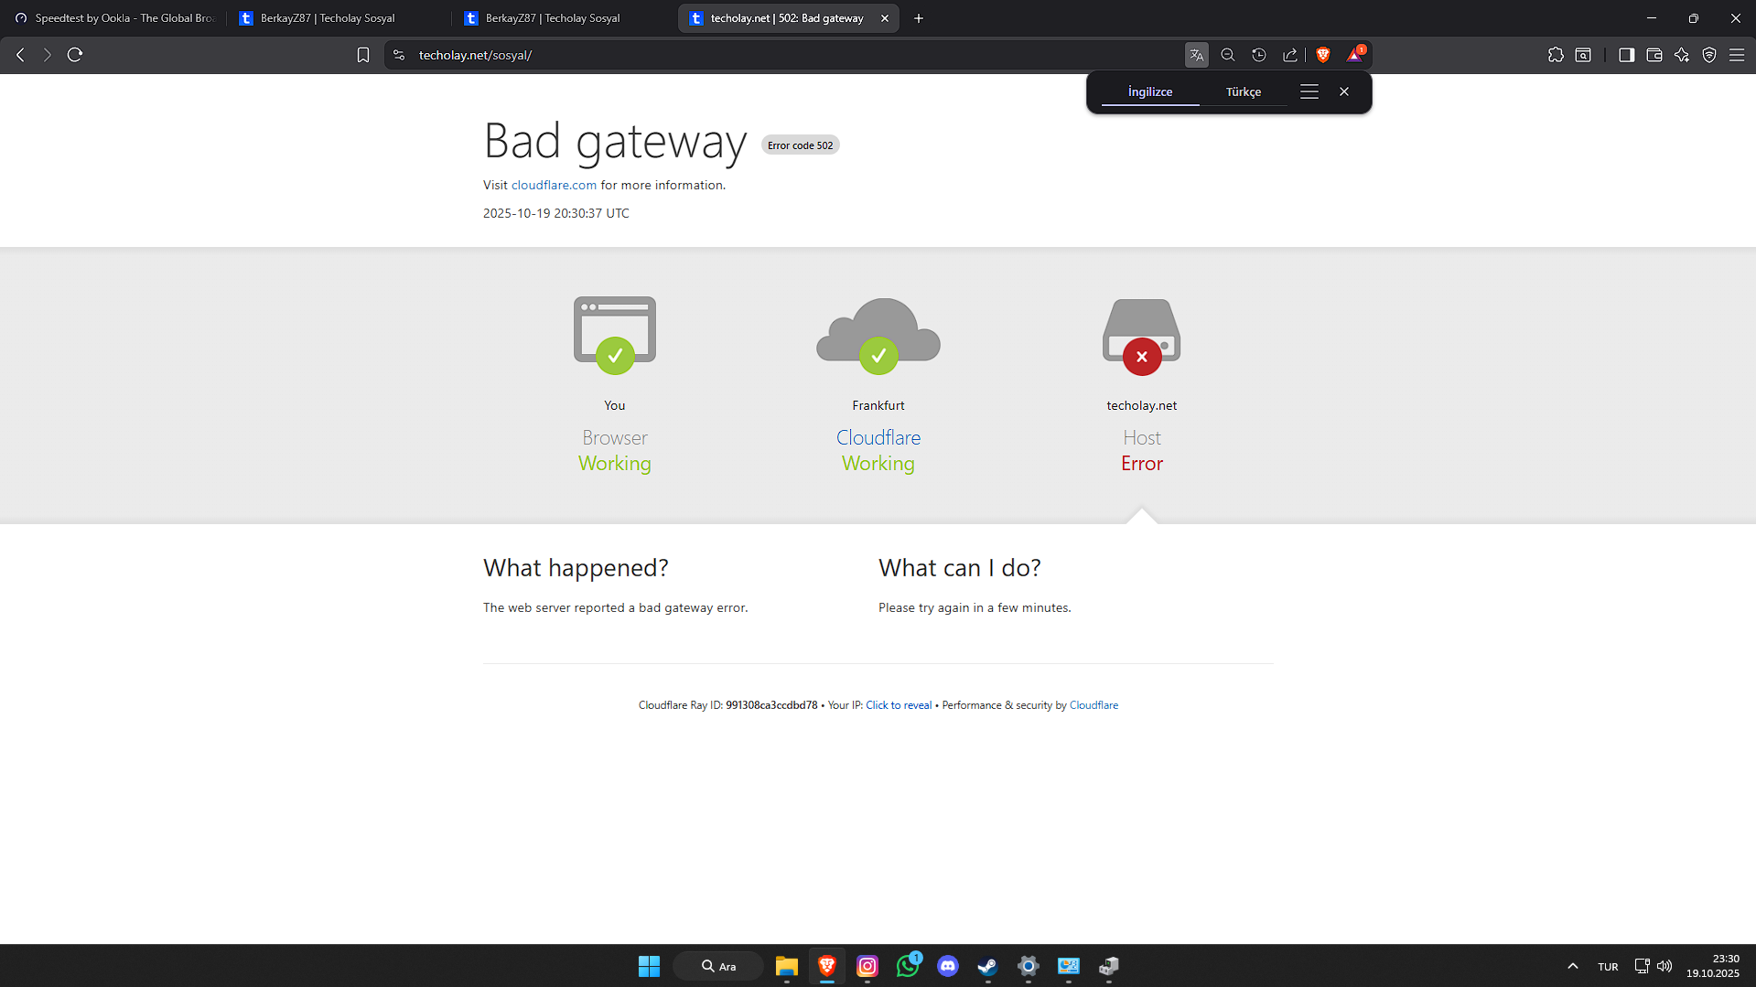
Task: Click the Error code 502 badge
Action: pyautogui.click(x=801, y=145)
